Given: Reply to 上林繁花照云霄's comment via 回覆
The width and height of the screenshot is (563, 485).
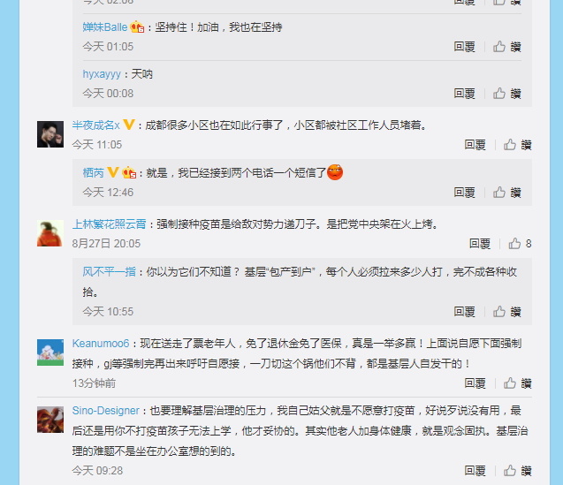Looking at the screenshot, I should click(x=480, y=244).
